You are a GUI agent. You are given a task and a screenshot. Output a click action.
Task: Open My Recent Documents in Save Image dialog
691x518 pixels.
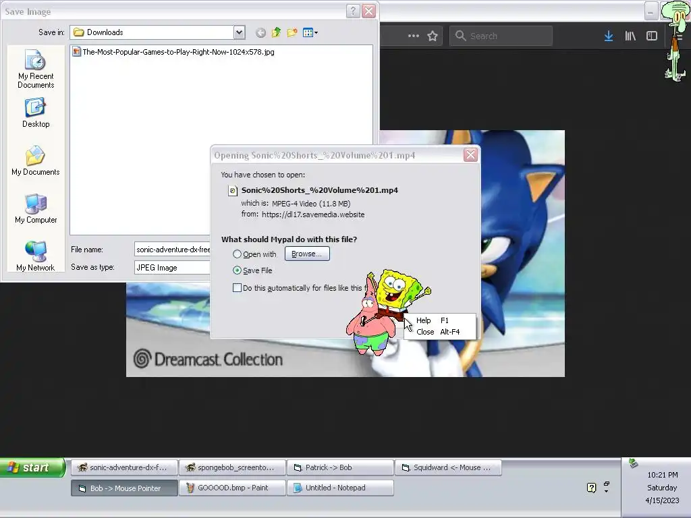(36, 69)
